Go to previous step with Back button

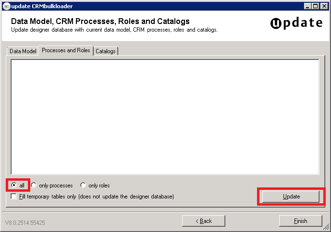click(203, 221)
